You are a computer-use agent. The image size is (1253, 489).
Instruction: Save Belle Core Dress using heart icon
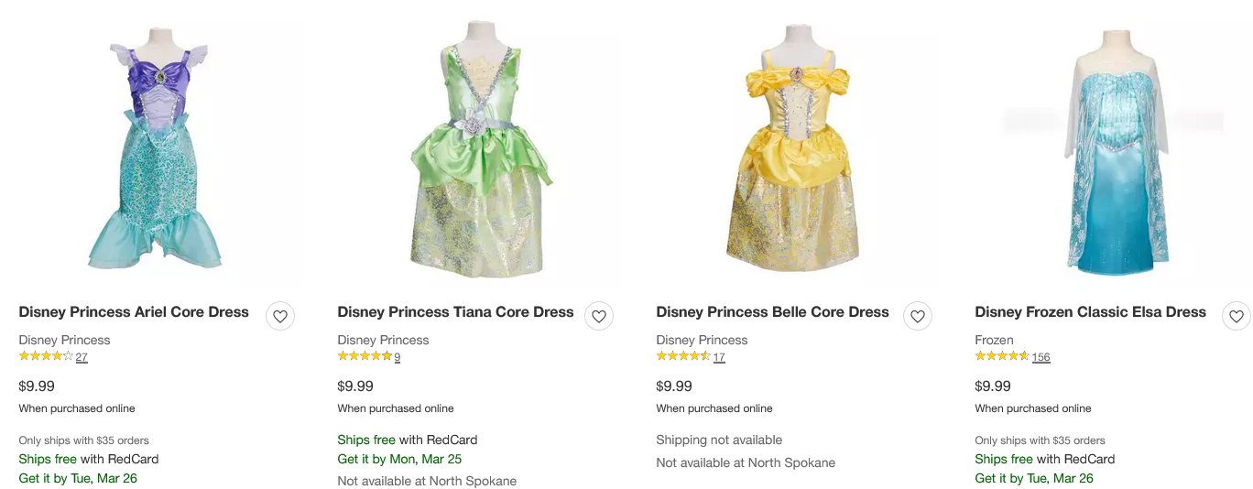click(x=918, y=316)
